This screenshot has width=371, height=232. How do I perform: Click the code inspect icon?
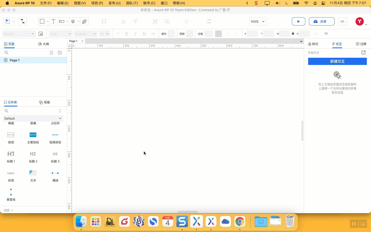tap(342, 21)
